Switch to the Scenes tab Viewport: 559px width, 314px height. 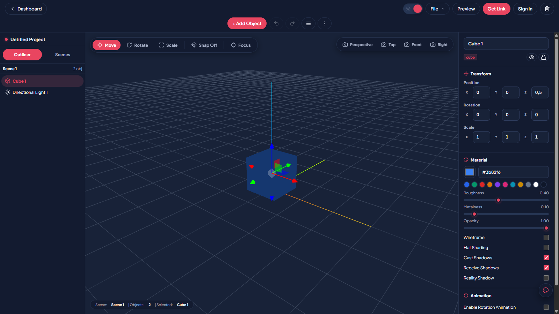point(63,55)
